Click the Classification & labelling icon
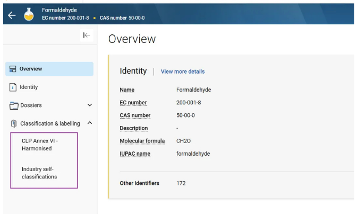Screen dimensions: 358x215 (x=13, y=124)
